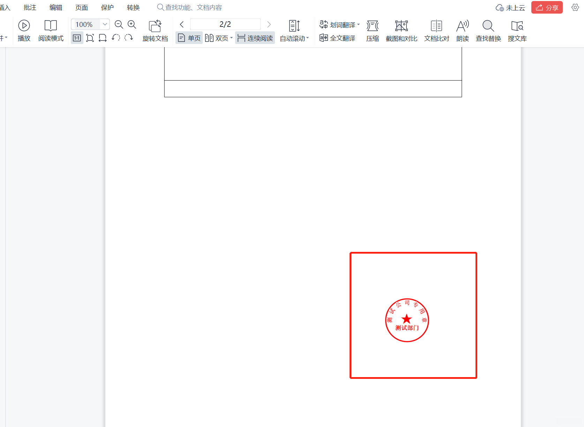
Task: Click the 查找功能、文档内容 search box
Action: tap(189, 7)
